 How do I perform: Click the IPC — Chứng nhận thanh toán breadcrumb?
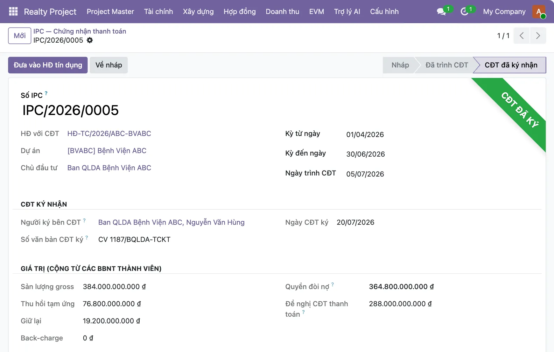coord(80,31)
